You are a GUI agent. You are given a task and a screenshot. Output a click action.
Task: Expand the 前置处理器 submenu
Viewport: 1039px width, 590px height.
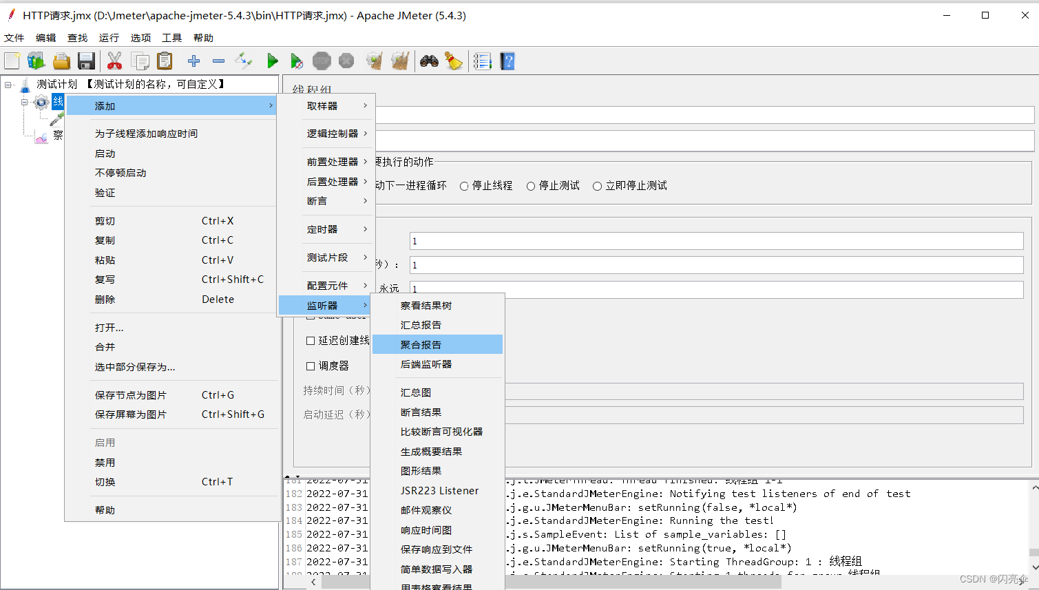pyautogui.click(x=326, y=162)
